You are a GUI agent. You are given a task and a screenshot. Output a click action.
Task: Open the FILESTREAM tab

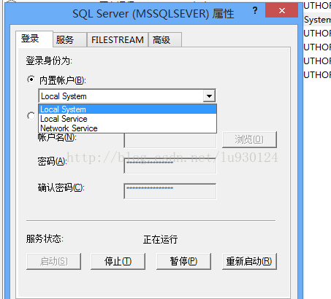coord(118,39)
